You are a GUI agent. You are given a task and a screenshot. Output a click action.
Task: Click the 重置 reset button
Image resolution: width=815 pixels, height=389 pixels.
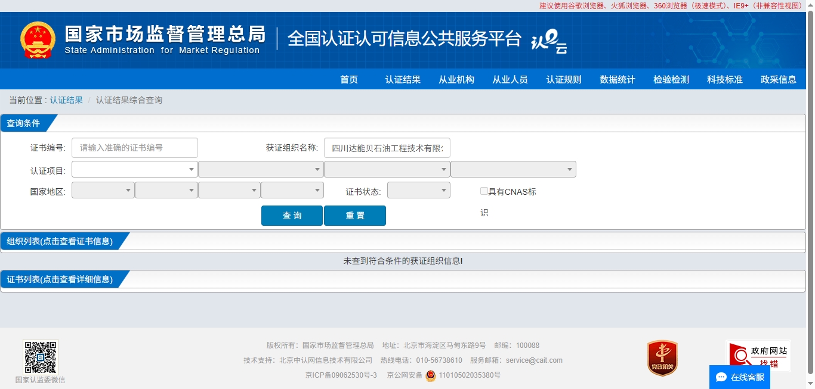coord(355,216)
